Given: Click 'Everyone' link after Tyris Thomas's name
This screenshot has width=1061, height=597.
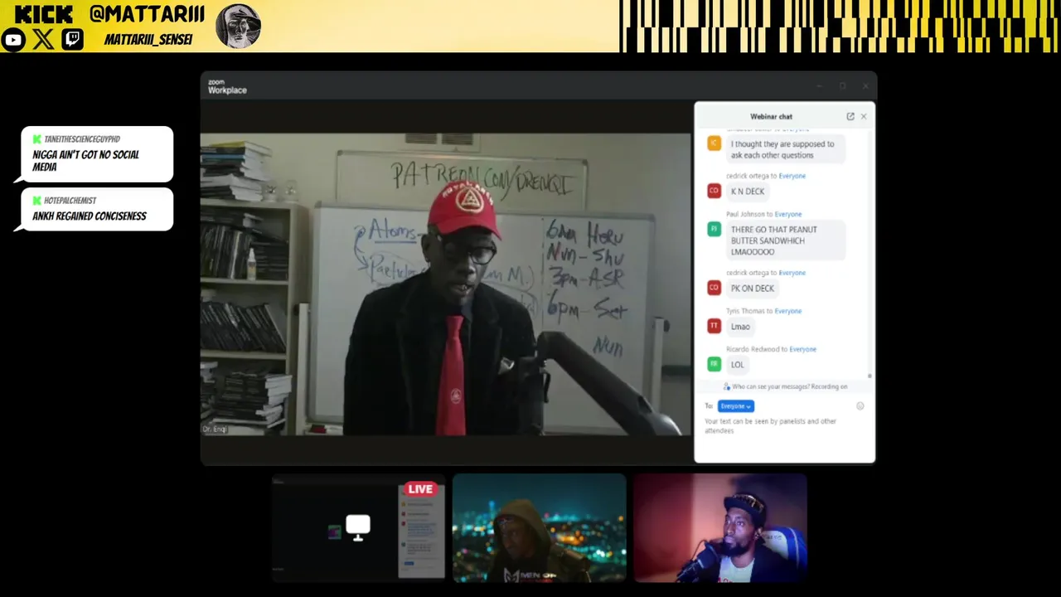Looking at the screenshot, I should point(788,311).
